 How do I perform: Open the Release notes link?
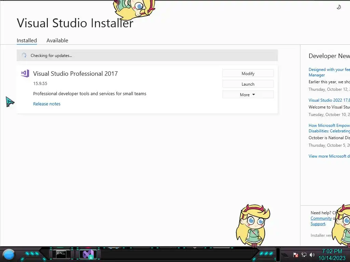46,104
